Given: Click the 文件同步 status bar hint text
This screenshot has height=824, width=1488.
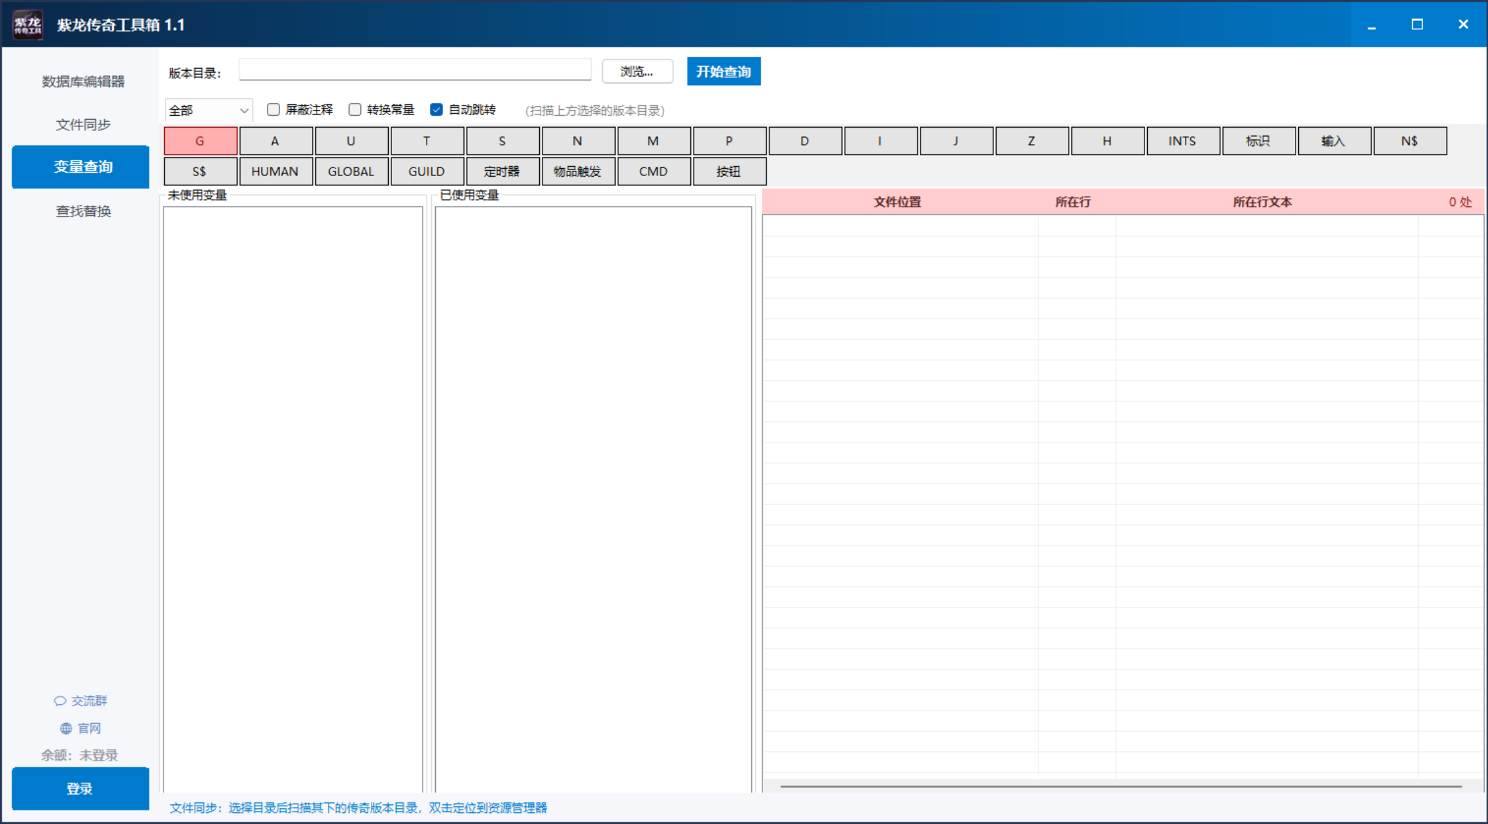Looking at the screenshot, I should 358,808.
